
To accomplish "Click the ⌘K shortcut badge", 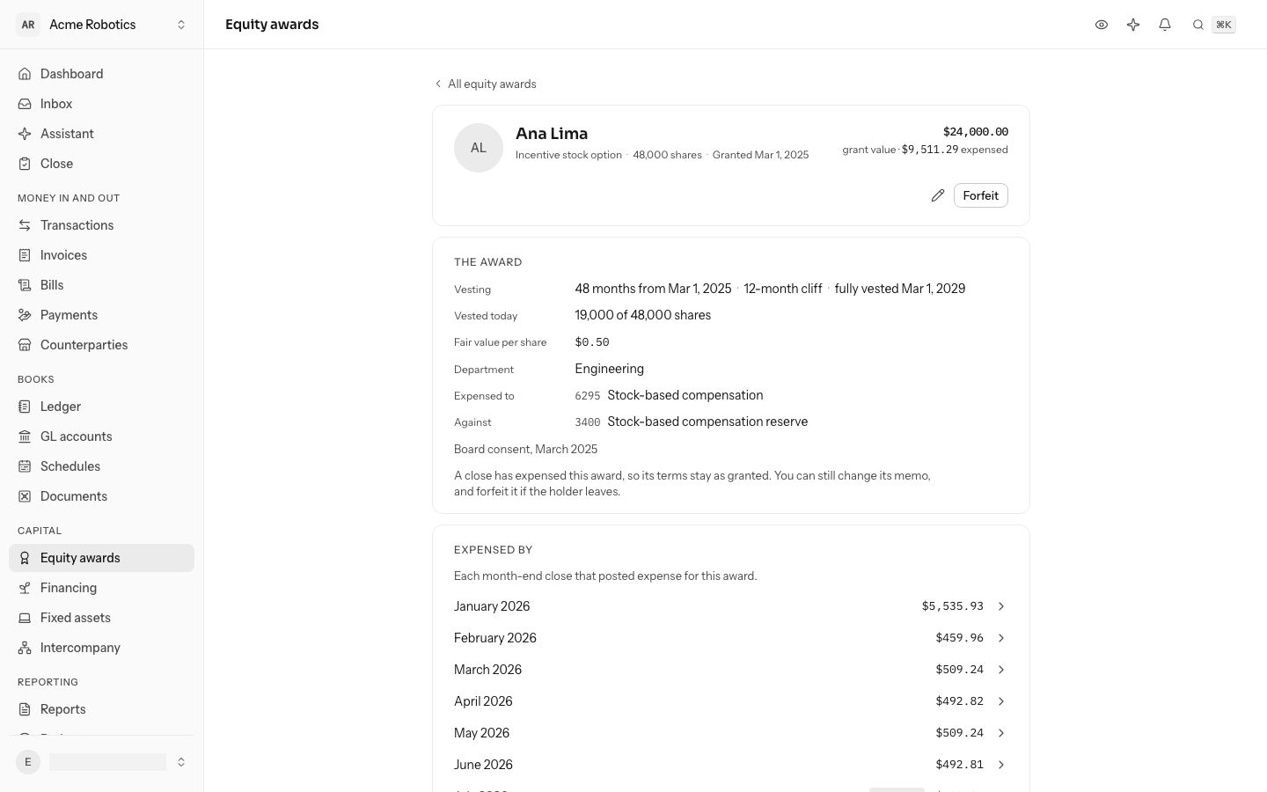I will (1224, 25).
